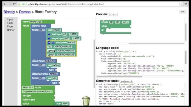Edit the red option label field

coord(50,47)
